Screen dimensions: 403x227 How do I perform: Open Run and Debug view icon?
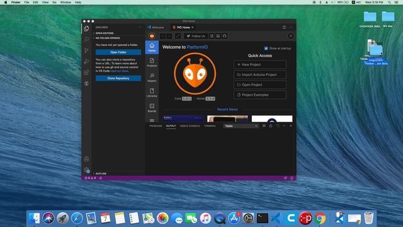(86, 62)
